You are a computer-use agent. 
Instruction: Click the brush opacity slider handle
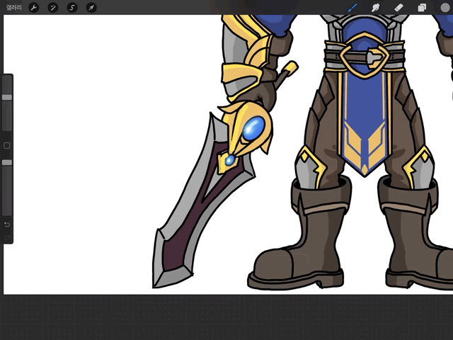tap(7, 162)
